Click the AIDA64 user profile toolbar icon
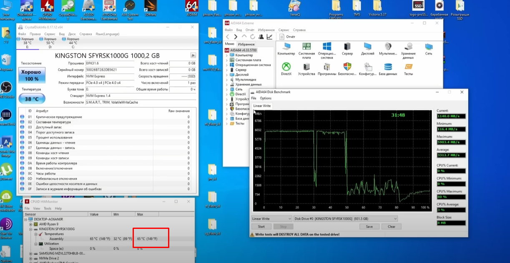Viewport: 510px width, 263px height. (x=261, y=37)
